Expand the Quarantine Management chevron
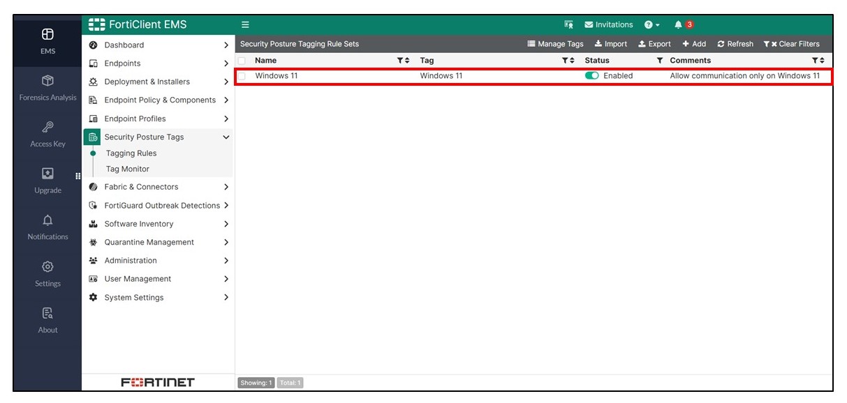The height and width of the screenshot is (403, 847). click(x=226, y=243)
